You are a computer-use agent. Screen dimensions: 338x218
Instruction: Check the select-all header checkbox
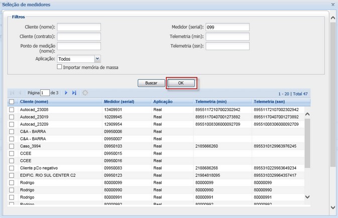[12, 101]
